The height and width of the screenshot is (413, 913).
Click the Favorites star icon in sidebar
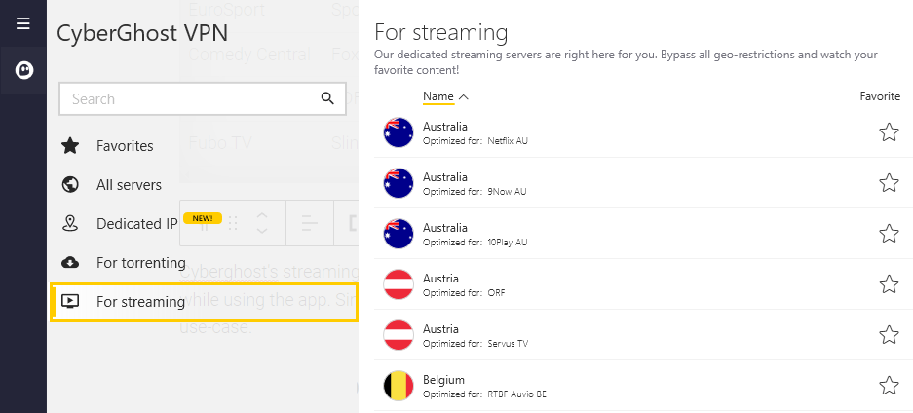tap(70, 145)
